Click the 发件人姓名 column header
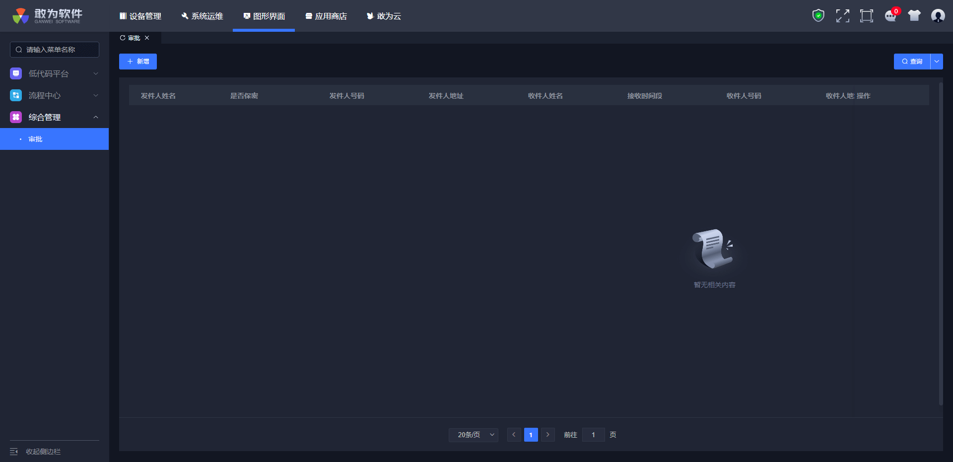 [x=158, y=96]
